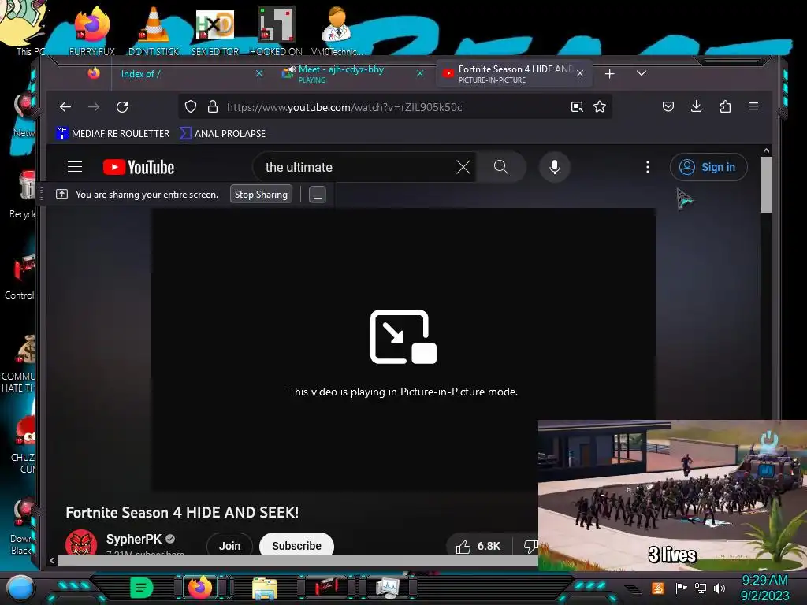The width and height of the screenshot is (807, 605).
Task: Open the Control Panel desktop icon
Action: coord(20,277)
